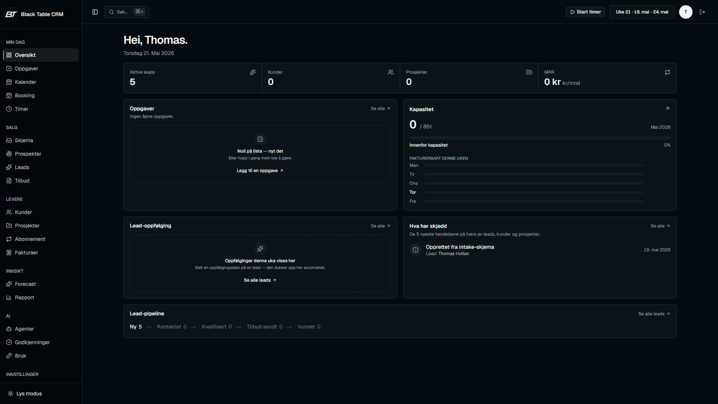718x404 pixels.
Task: Click the MRR repeat icon
Action: [x=668, y=72]
